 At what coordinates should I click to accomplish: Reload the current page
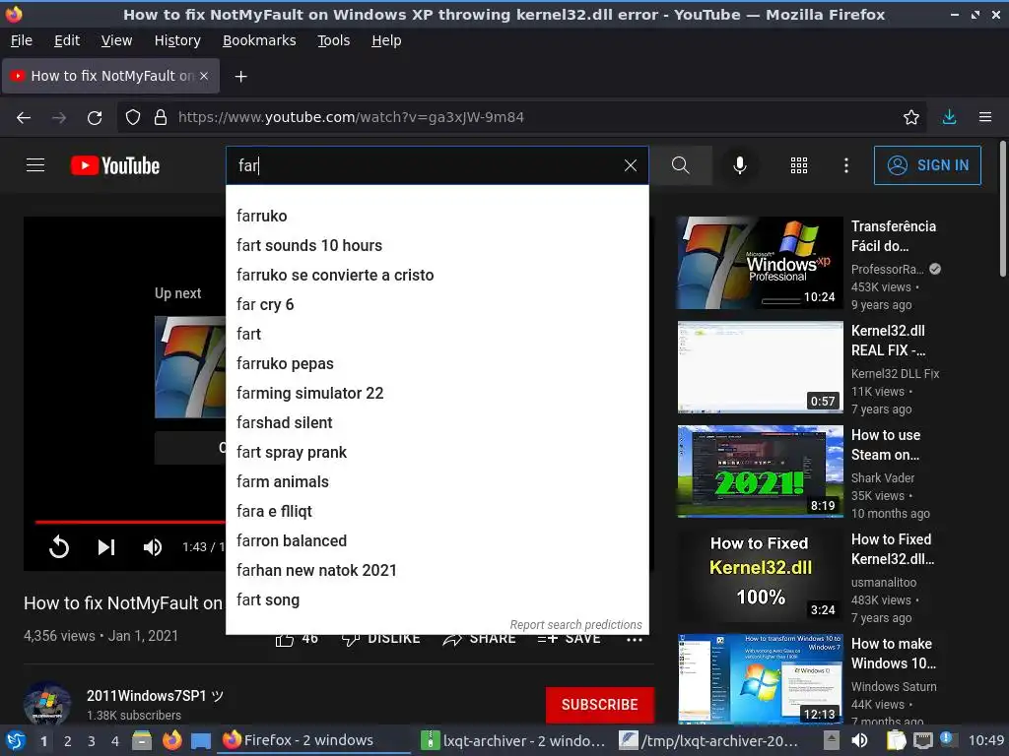coord(95,117)
